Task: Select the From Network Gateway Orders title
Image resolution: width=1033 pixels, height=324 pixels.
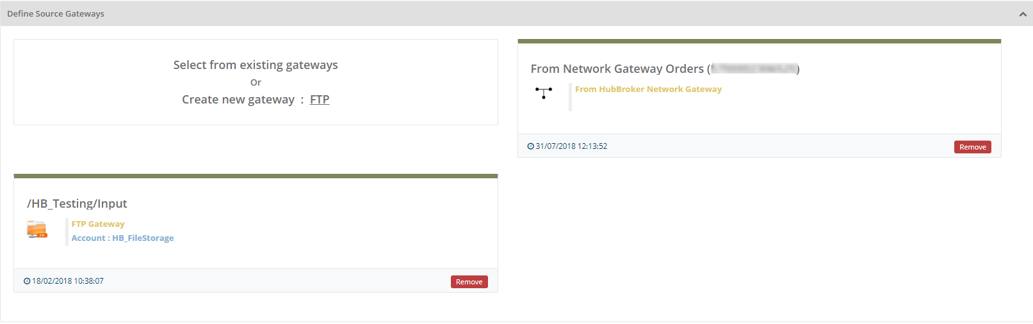Action: coord(617,69)
